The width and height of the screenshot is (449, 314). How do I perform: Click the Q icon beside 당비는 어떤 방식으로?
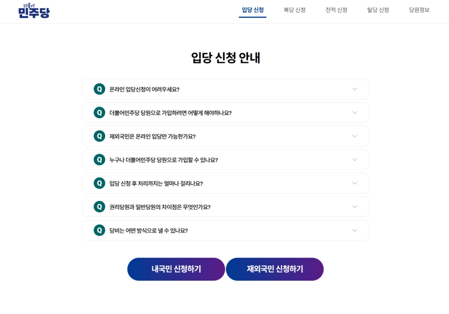[100, 230]
